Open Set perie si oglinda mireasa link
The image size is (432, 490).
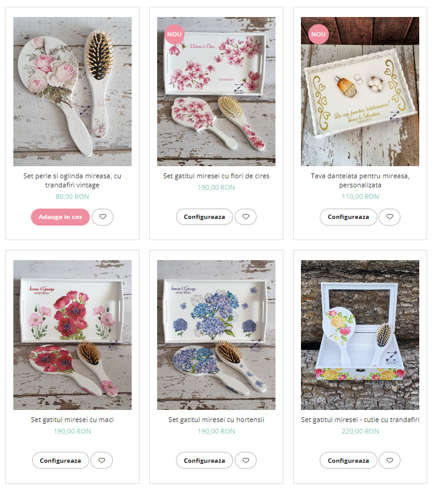click(x=72, y=180)
